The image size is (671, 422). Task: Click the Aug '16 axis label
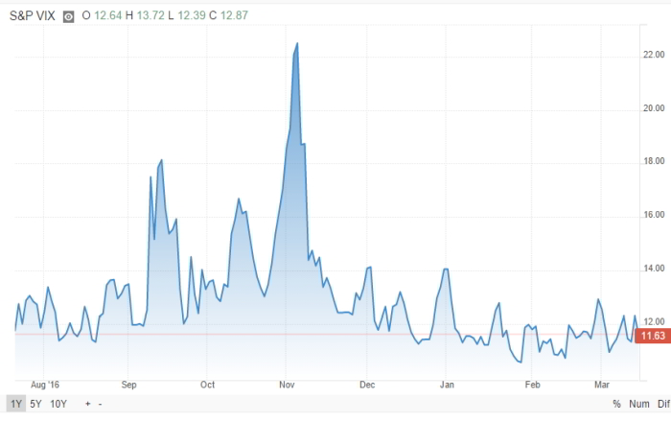pos(45,385)
